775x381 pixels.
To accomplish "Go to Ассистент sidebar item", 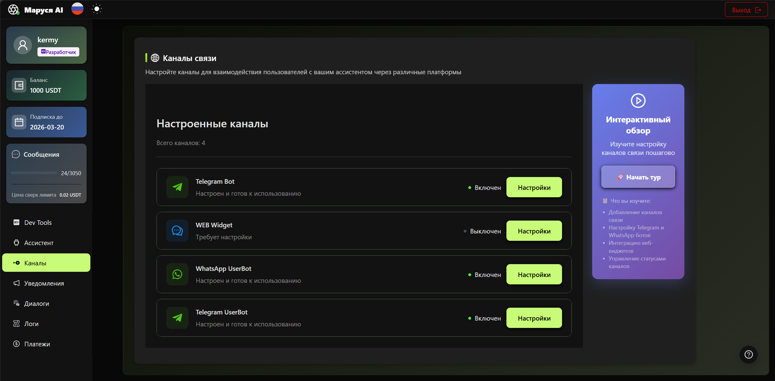I will [x=39, y=243].
